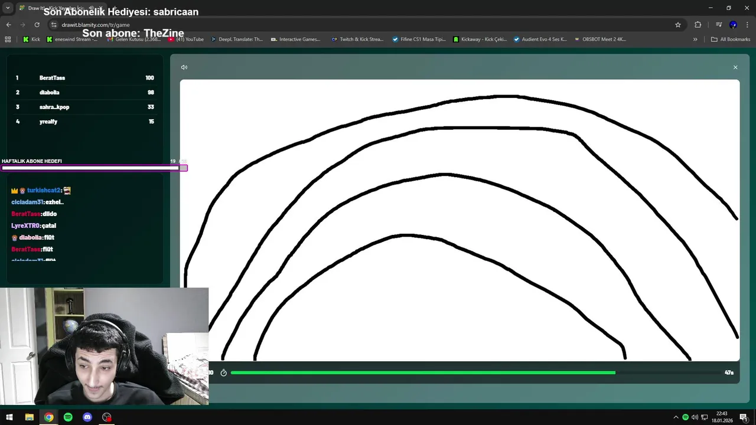756x425 pixels.
Task: Open Spotify from the taskbar
Action: click(x=68, y=417)
